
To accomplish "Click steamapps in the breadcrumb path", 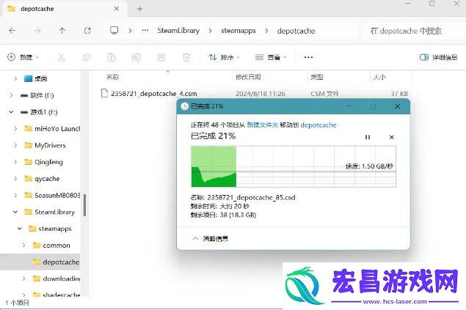I will pyautogui.click(x=239, y=31).
